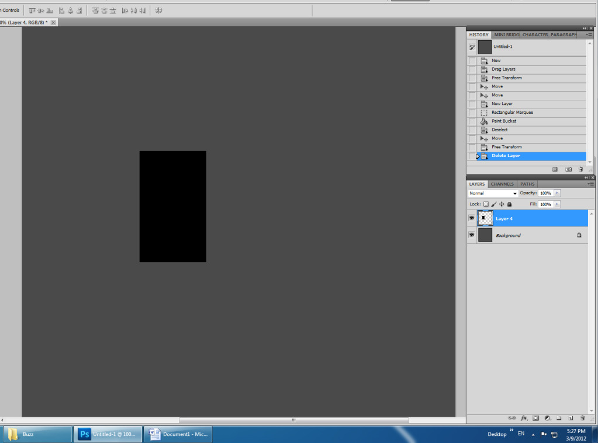Click Distribute horizontal centers icon
This screenshot has width=598, height=443.
tap(133, 11)
